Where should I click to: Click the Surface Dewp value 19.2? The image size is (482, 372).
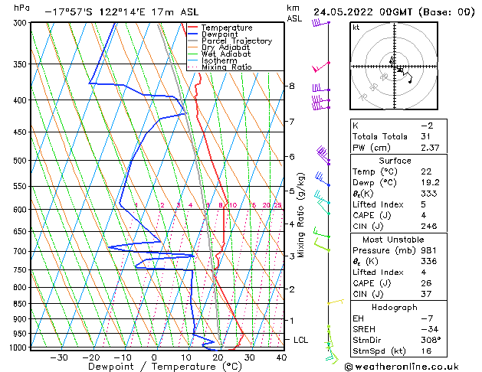[430, 183]
